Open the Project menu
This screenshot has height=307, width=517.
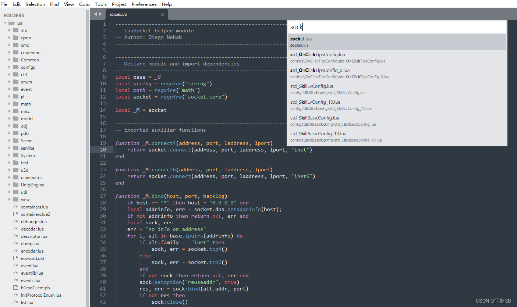click(119, 4)
